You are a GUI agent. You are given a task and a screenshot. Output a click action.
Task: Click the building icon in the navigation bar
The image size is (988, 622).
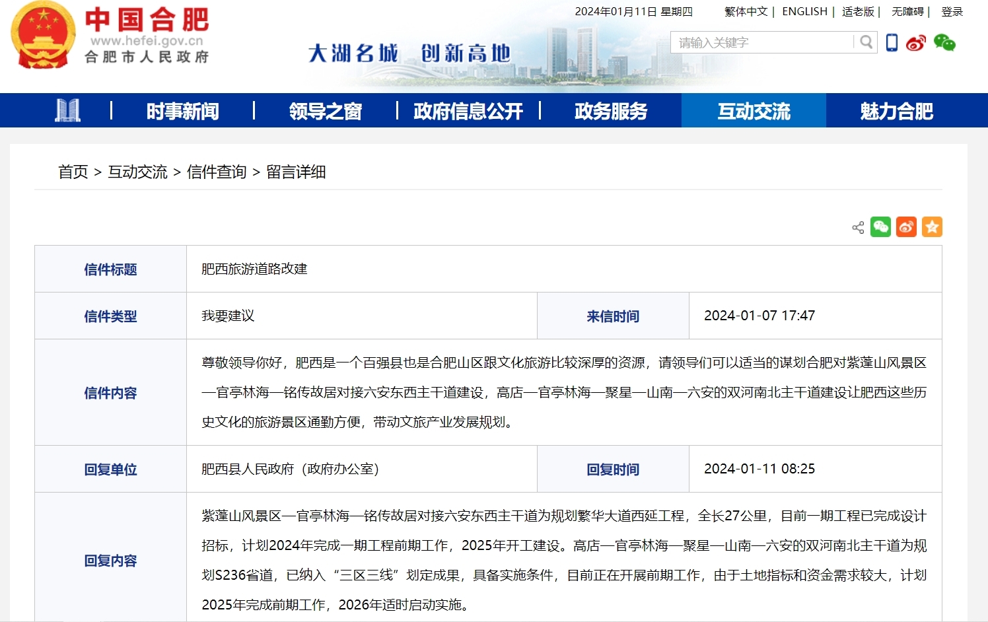69,110
